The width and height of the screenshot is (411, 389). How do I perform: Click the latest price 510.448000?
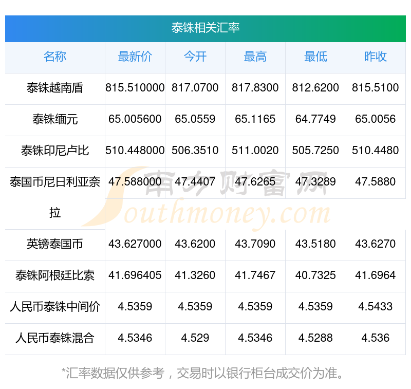pos(135,151)
